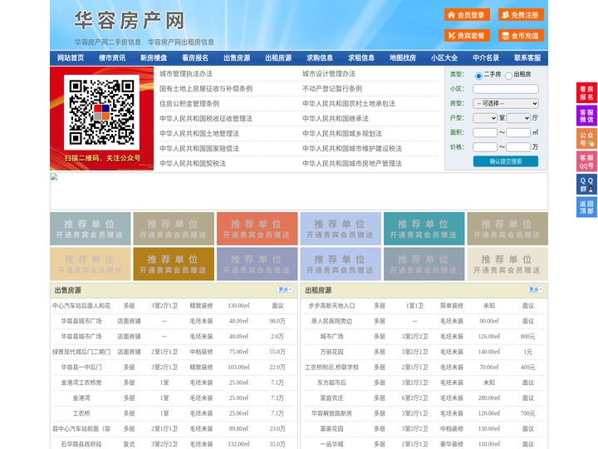Open the 万丽花园 rental listing
This screenshot has width=598, height=449.
331,352
